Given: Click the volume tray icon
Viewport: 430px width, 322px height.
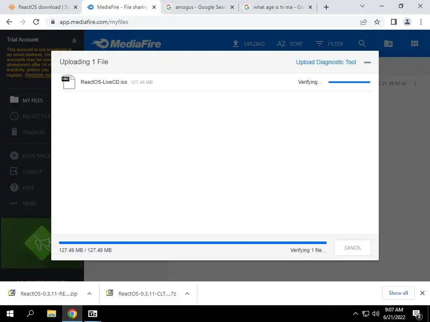Looking at the screenshot, I should pyautogui.click(x=375, y=314).
